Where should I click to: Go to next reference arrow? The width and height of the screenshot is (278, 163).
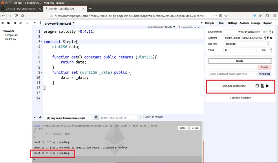pyautogui.click(x=199, y=27)
